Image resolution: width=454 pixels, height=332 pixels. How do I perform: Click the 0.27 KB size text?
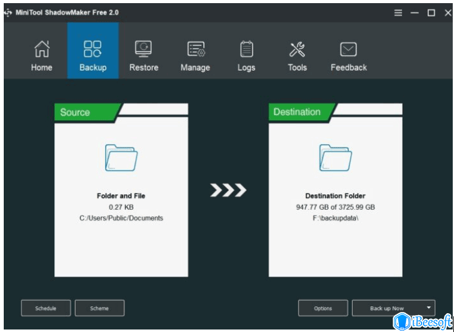(121, 207)
